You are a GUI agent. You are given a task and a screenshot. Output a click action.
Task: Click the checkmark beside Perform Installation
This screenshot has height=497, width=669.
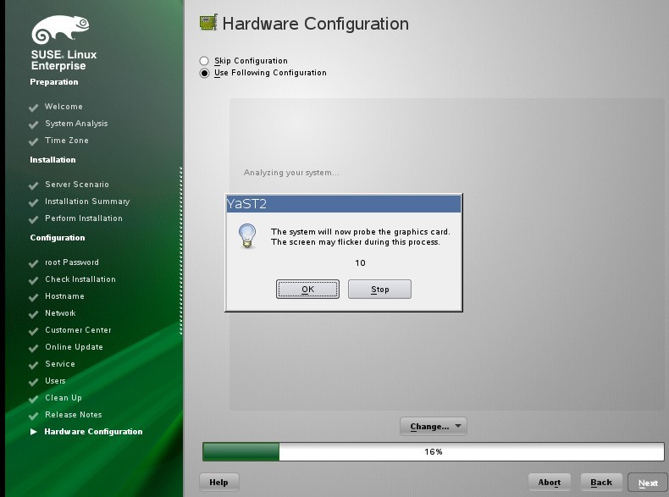click(33, 219)
